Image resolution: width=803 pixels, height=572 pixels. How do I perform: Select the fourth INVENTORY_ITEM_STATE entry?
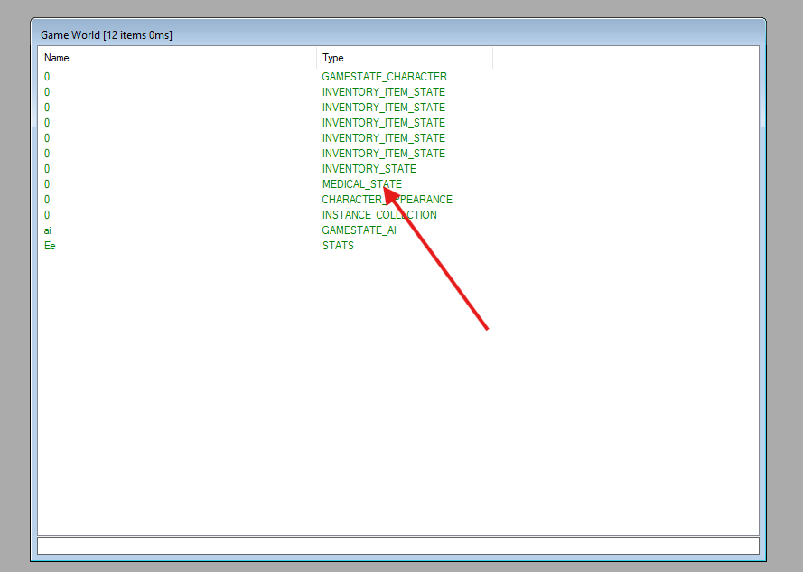pyautogui.click(x=384, y=138)
